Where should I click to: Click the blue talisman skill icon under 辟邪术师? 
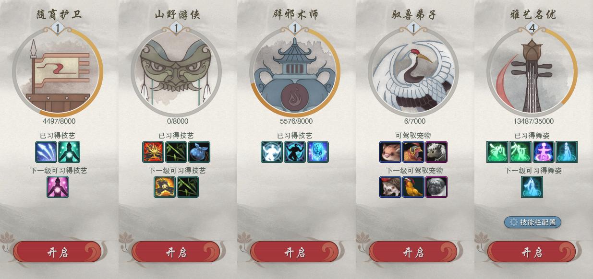(x=318, y=152)
